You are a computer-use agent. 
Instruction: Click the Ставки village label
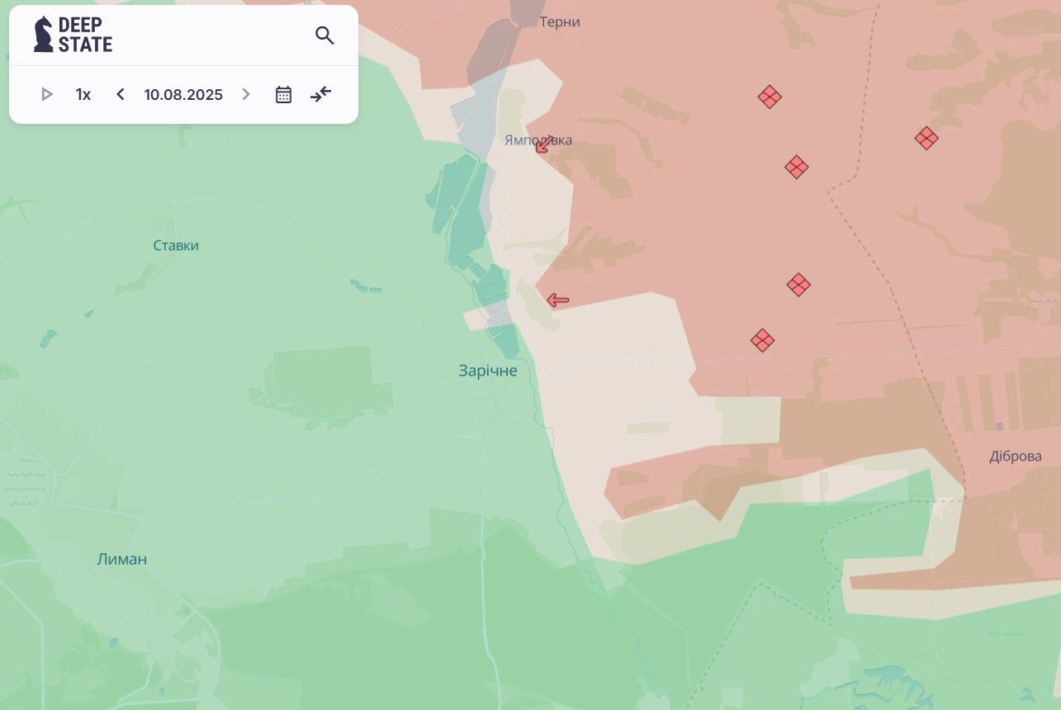tap(176, 245)
